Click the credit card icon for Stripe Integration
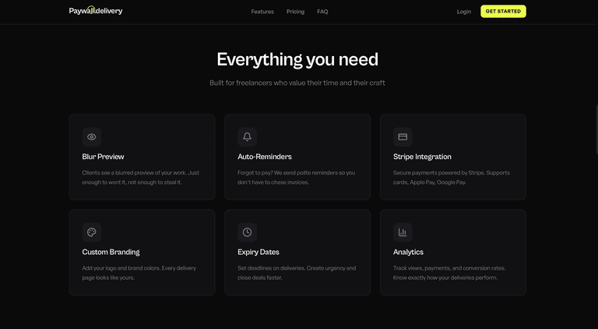 (403, 136)
